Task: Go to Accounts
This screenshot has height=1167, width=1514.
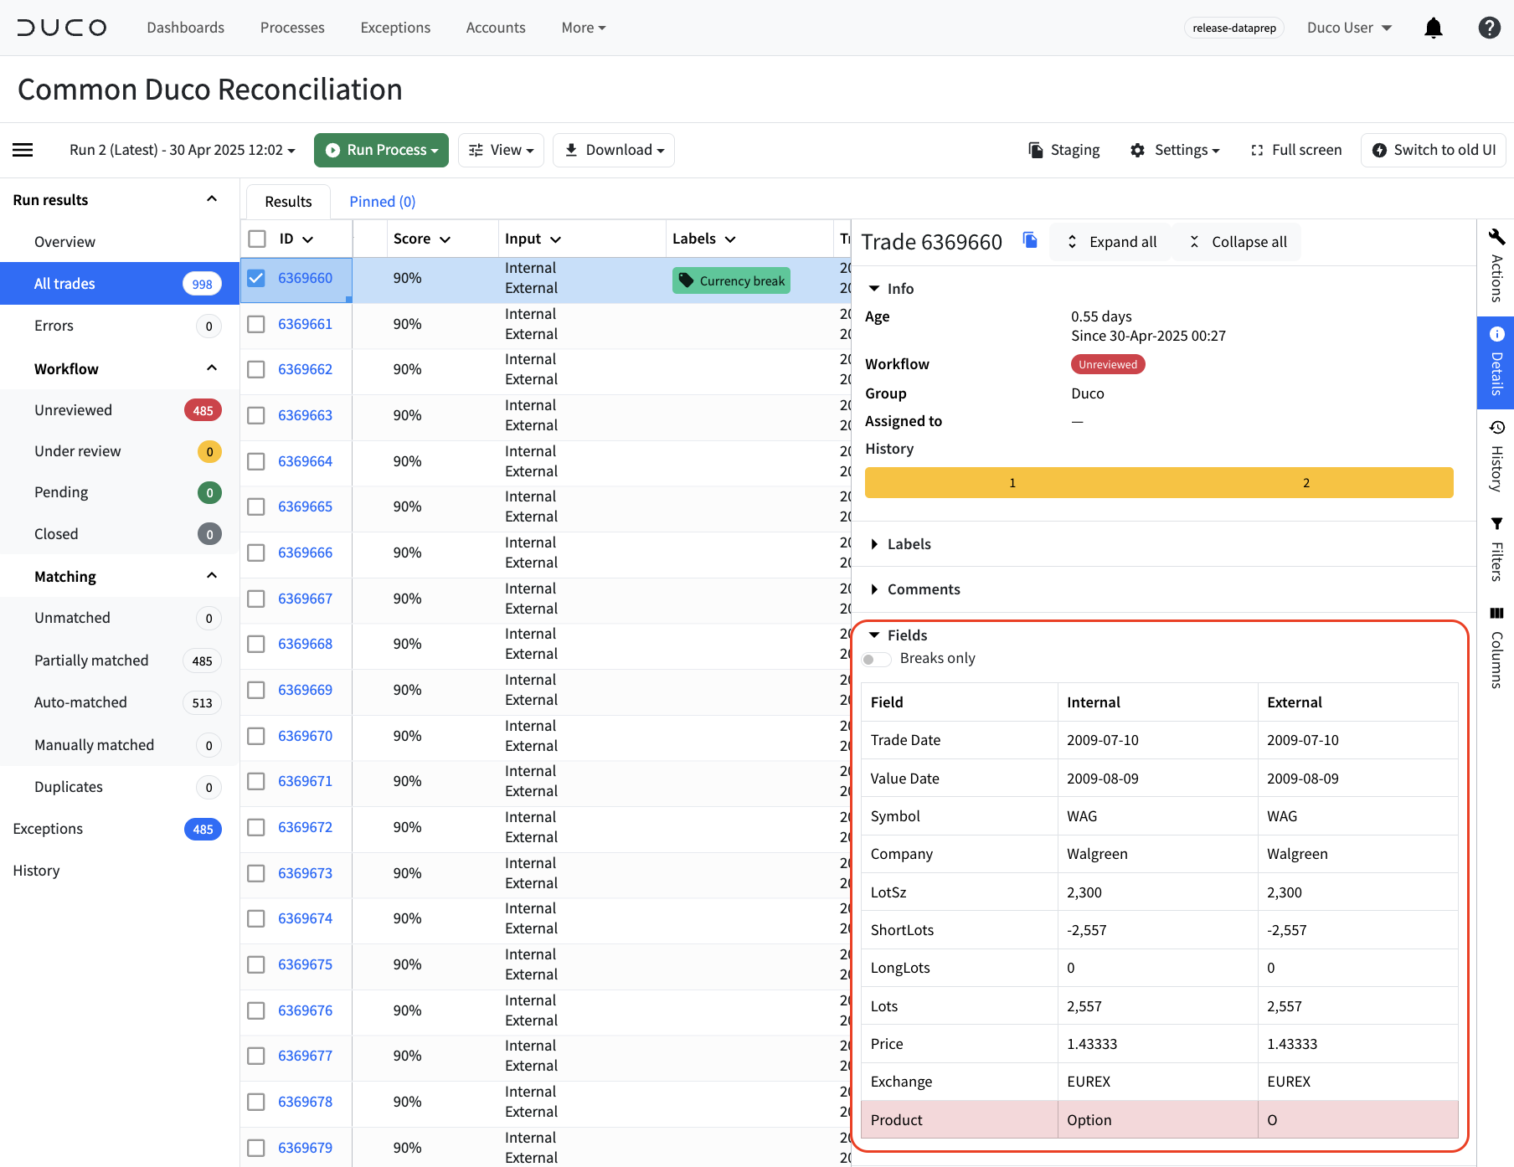Action: pyautogui.click(x=496, y=28)
